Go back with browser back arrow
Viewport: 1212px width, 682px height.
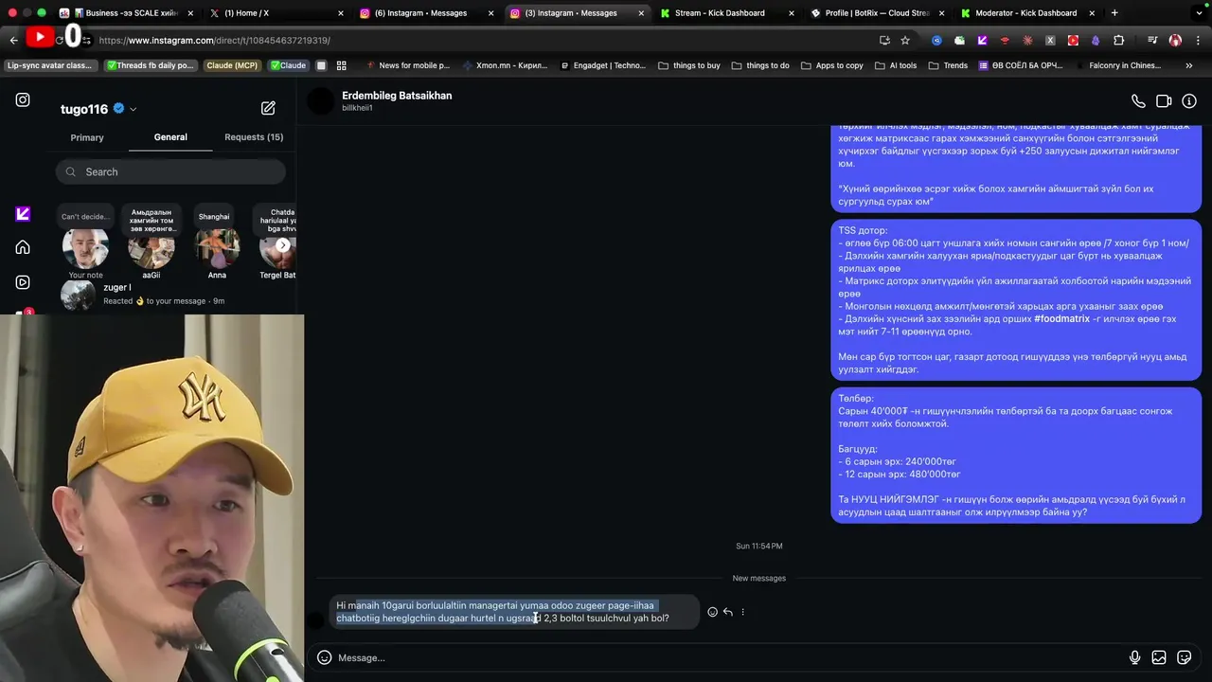coord(13,41)
